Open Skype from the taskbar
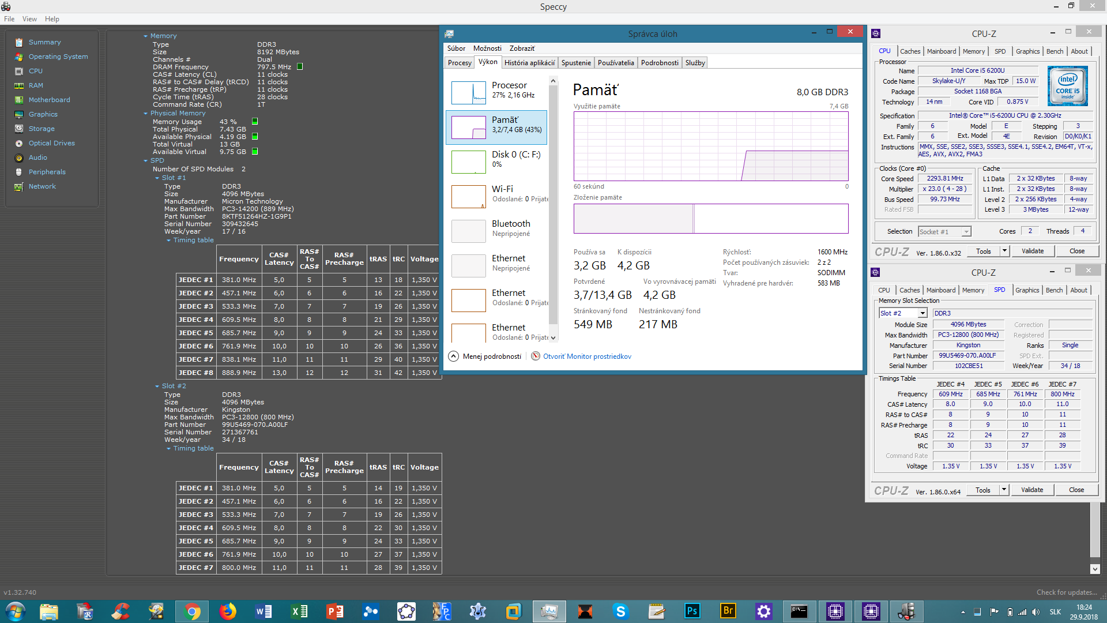This screenshot has width=1107, height=623. 621,611
